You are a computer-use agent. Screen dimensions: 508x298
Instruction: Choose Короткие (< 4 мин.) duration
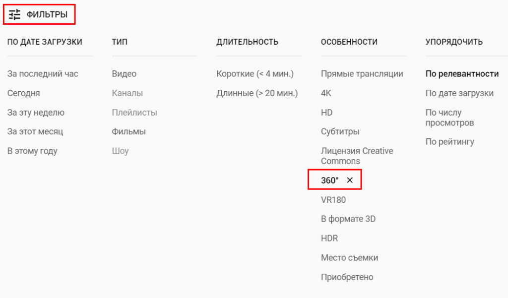pyautogui.click(x=255, y=74)
